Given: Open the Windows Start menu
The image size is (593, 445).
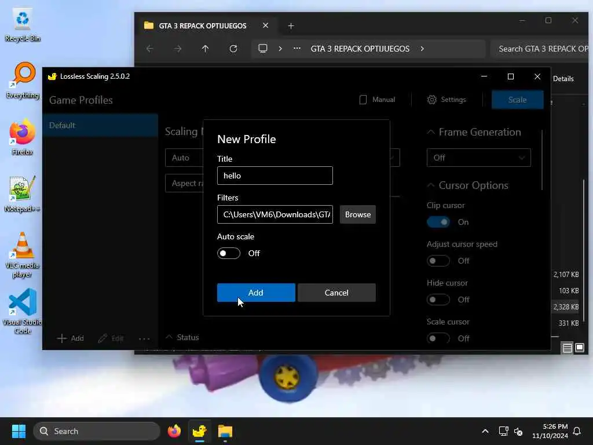Looking at the screenshot, I should pos(19,431).
